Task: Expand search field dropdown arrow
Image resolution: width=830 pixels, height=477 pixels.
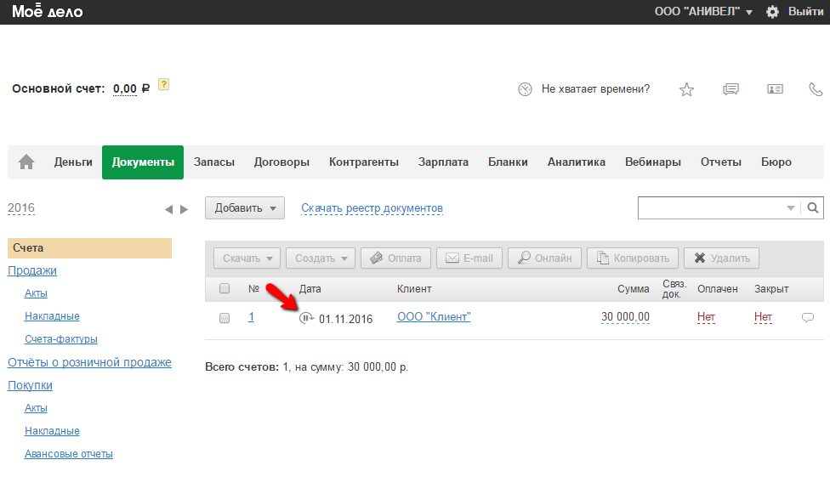Action: 790,208
